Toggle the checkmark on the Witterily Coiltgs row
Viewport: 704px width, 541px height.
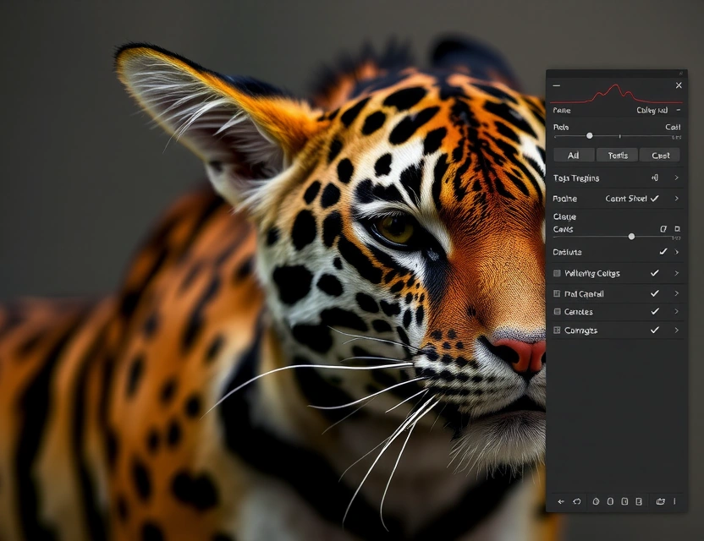pyautogui.click(x=655, y=273)
